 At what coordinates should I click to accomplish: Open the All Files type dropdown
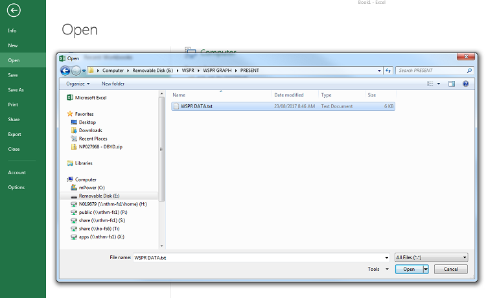click(x=431, y=257)
